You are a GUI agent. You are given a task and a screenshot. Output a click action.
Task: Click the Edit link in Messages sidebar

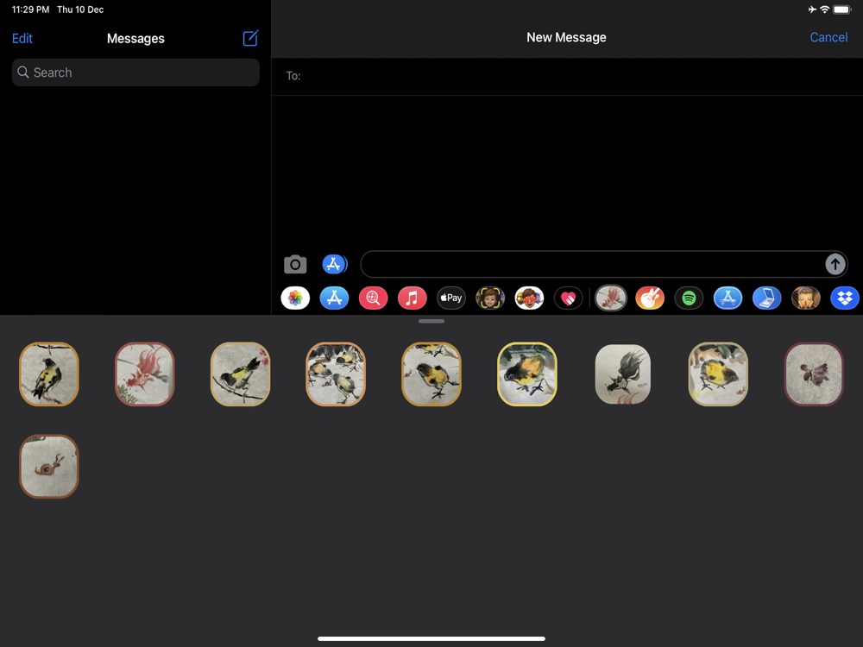coord(22,39)
